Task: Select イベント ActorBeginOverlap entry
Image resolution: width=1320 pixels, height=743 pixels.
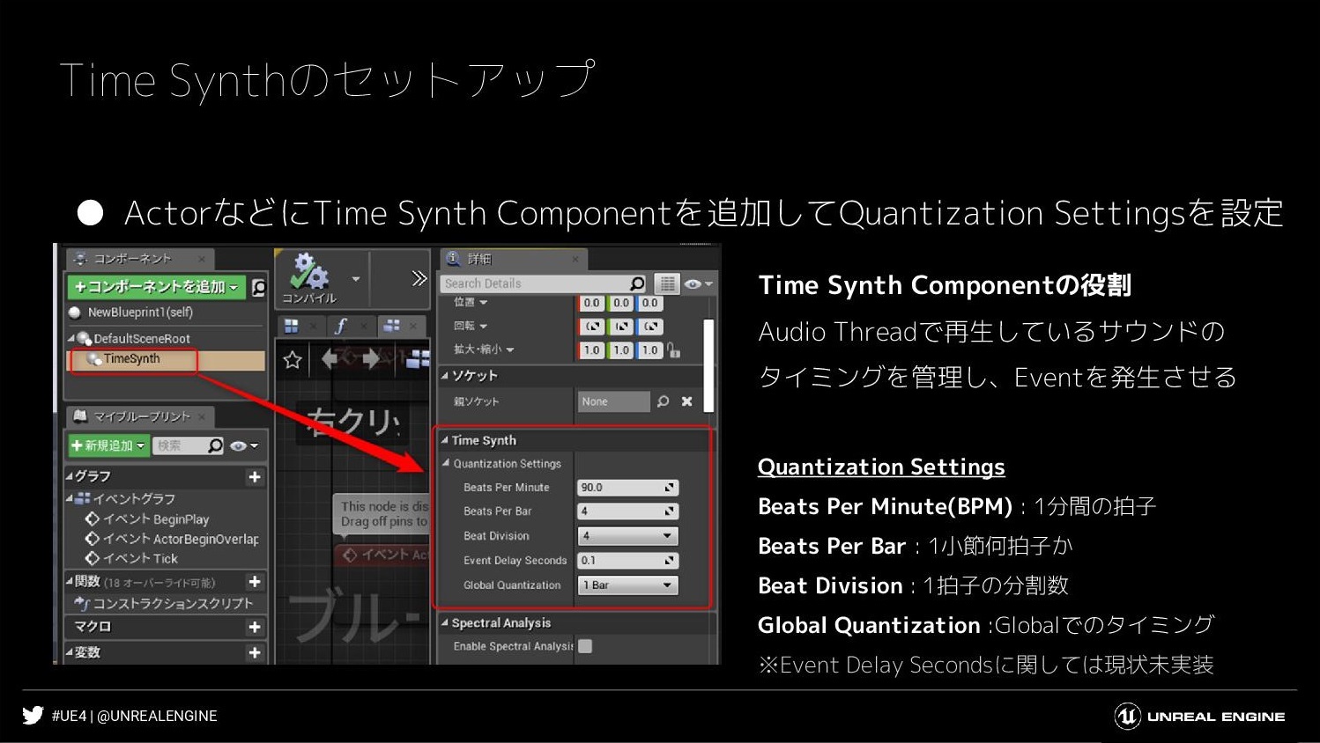Action: coord(172,539)
